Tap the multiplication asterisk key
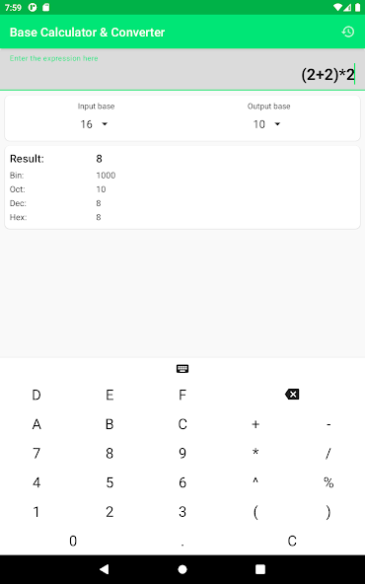365x584 pixels. coord(255,453)
